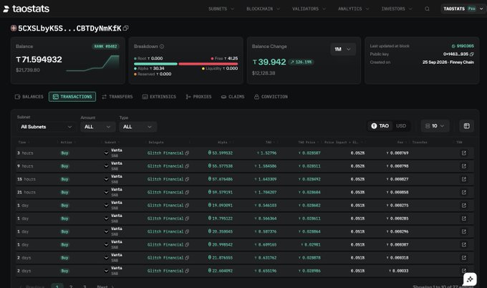Click the alpha value 53.599532
Viewport: 487px width, 288px height.
(x=220, y=153)
